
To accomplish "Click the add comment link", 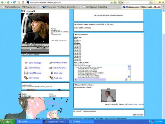I will (138, 115).
